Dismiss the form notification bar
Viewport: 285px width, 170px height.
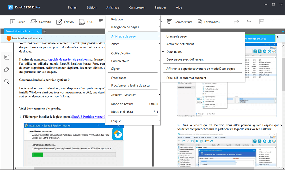pyautogui.click(x=278, y=37)
